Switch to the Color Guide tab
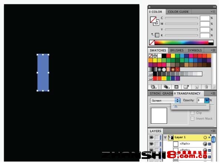The image size is (222, 166). pyautogui.click(x=178, y=12)
